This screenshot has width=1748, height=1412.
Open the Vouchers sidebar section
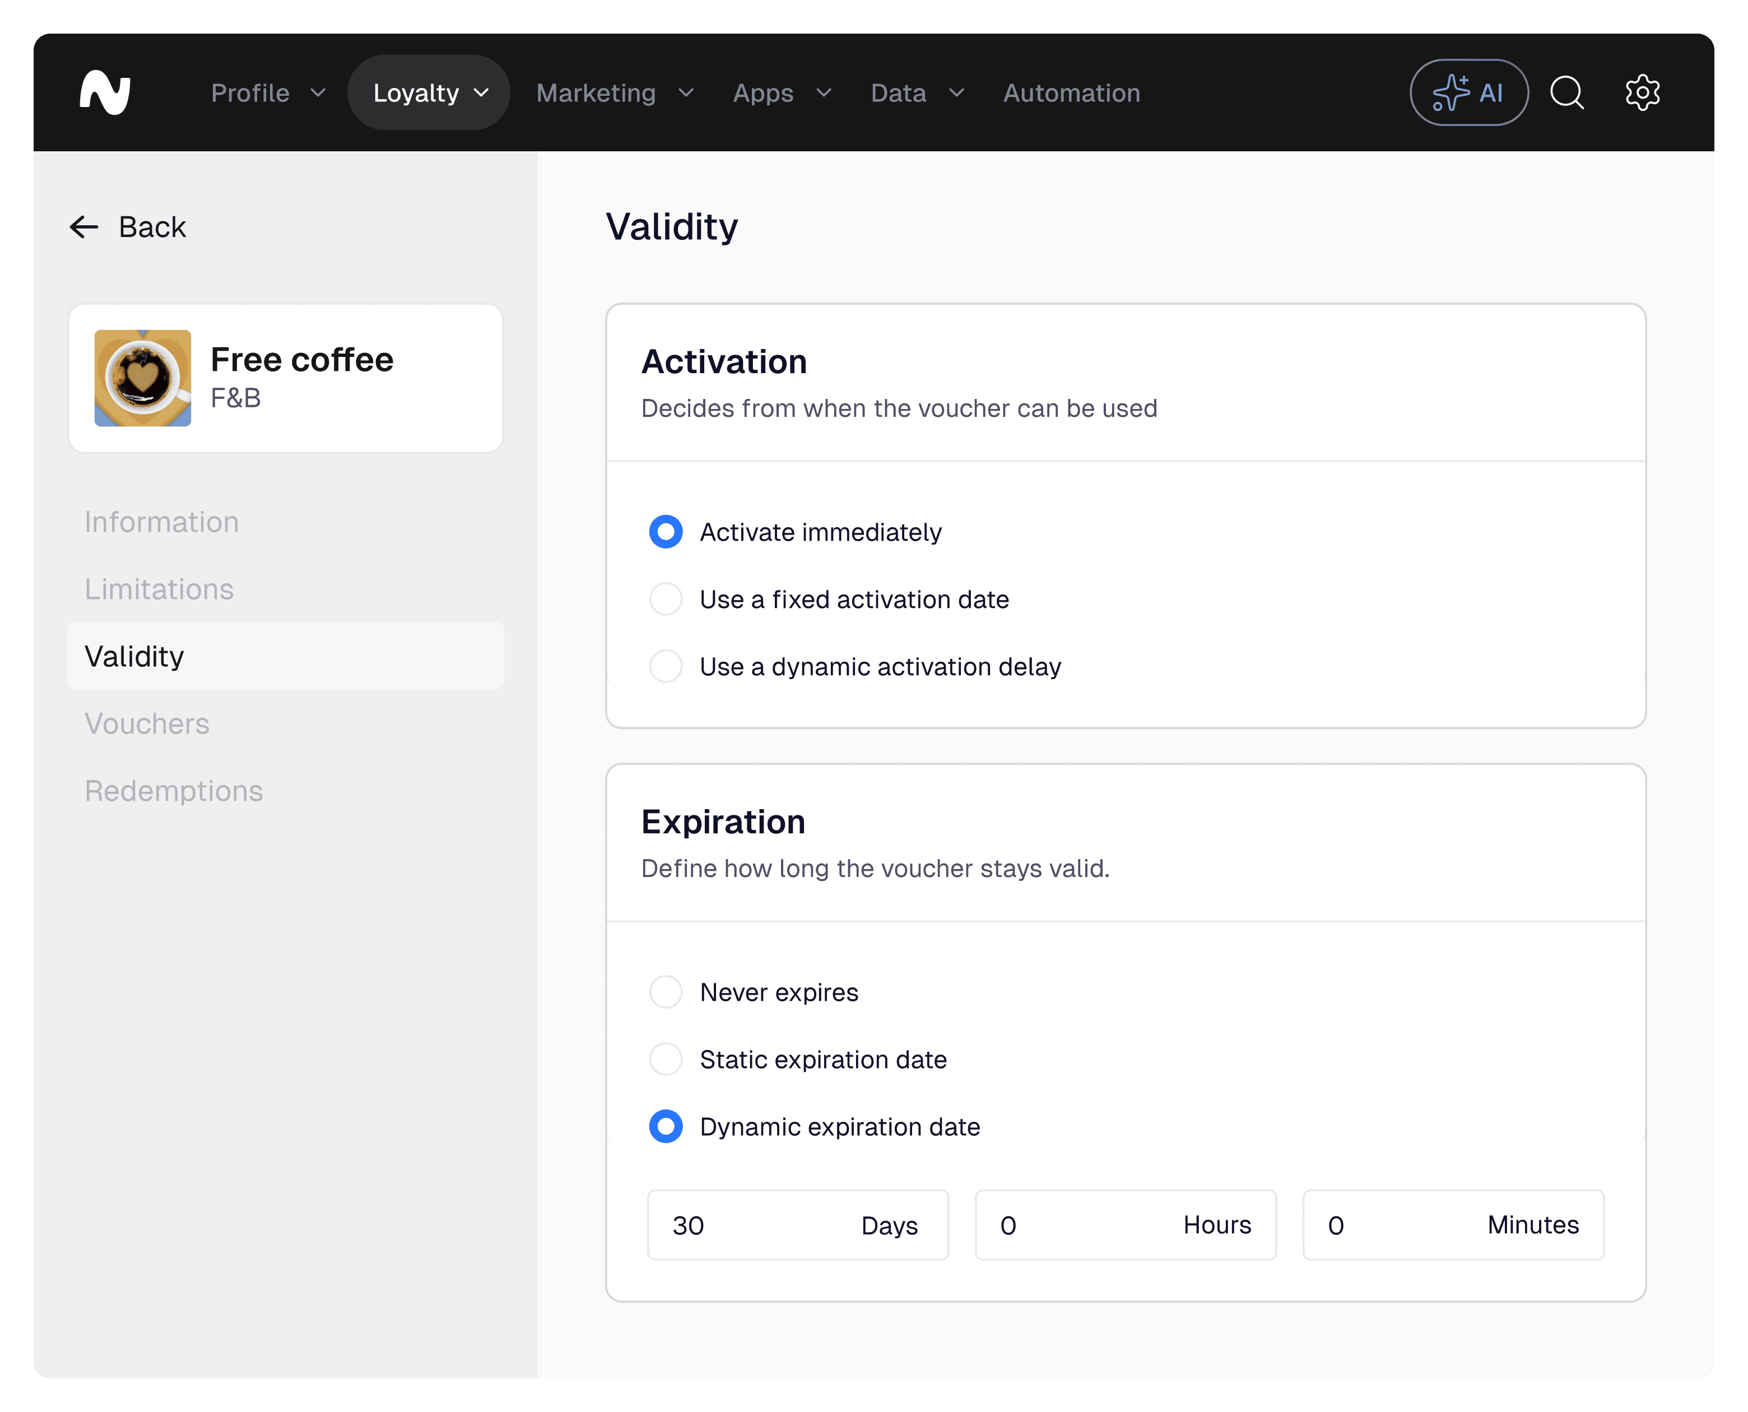click(x=147, y=724)
